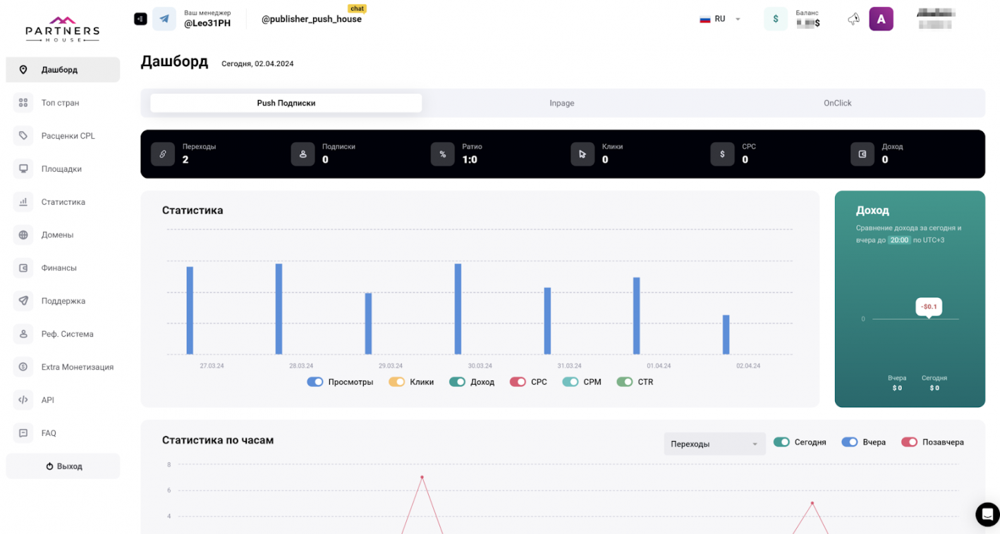Image resolution: width=1000 pixels, height=534 pixels.
Task: Click the Статистика по часам heading
Action: (218, 440)
